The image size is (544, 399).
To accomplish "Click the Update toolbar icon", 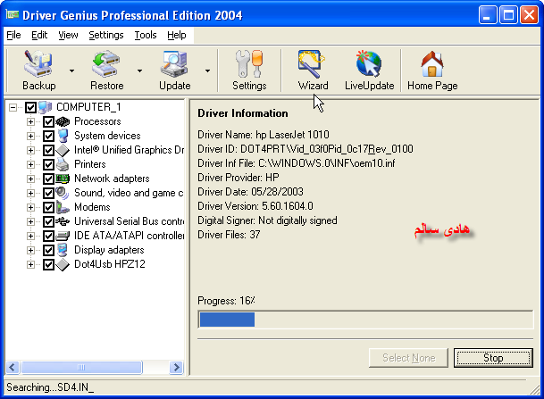I will click(174, 65).
